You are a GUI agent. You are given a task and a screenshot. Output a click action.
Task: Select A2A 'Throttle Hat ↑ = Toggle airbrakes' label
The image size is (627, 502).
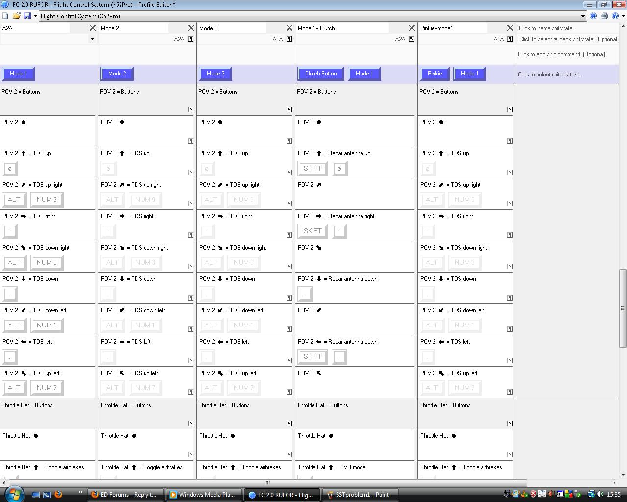43,467
